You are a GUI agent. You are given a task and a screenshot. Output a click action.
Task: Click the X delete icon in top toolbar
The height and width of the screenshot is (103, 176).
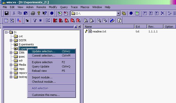pyautogui.click(x=163, y=13)
